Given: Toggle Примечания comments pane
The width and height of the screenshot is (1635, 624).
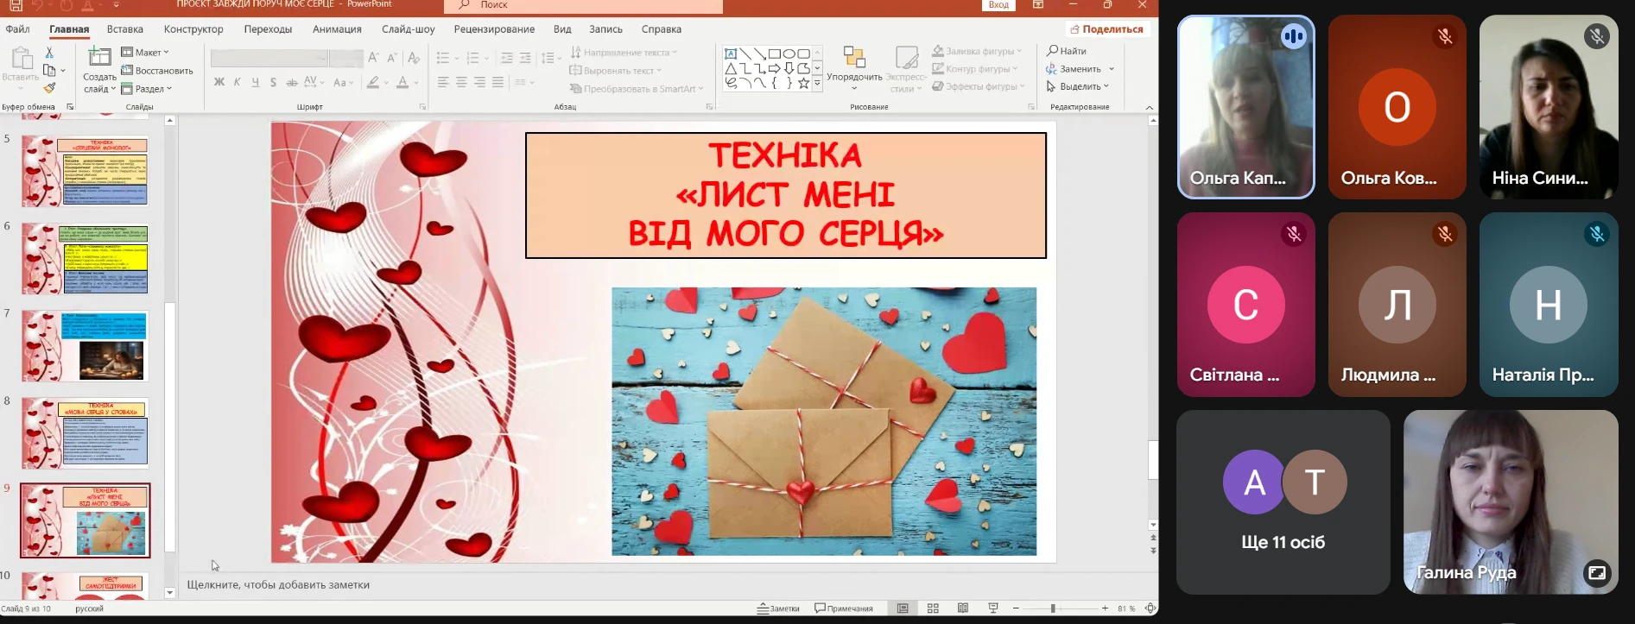Looking at the screenshot, I should (844, 608).
